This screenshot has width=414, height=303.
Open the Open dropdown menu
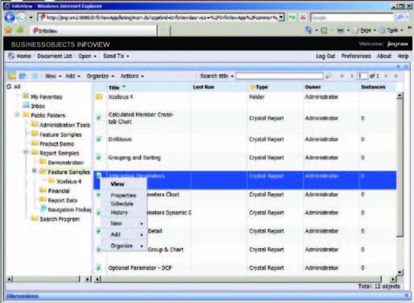87,56
